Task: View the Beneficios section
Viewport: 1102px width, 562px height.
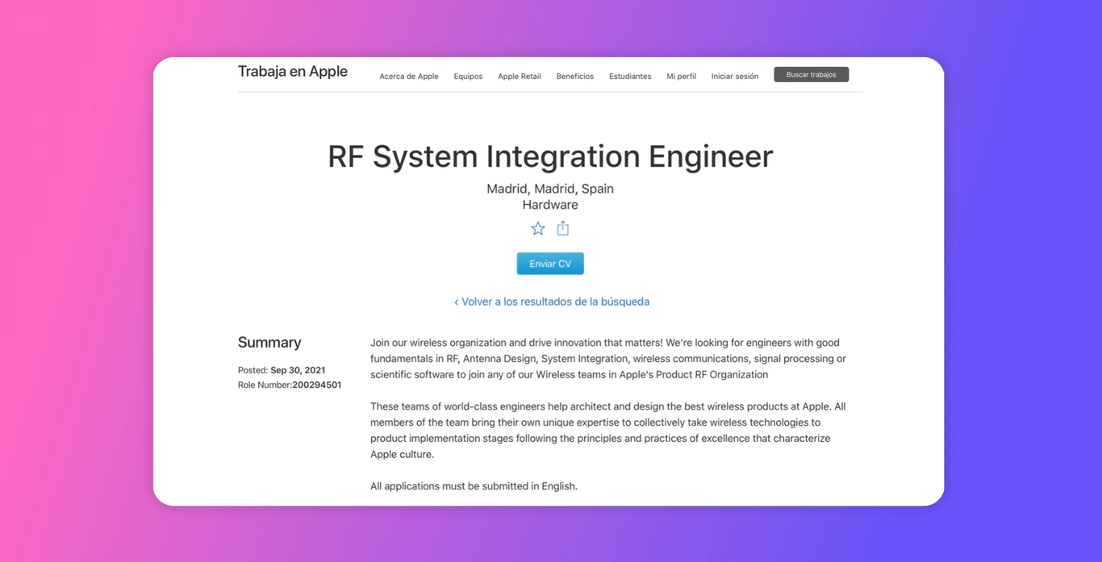Action: click(x=574, y=76)
